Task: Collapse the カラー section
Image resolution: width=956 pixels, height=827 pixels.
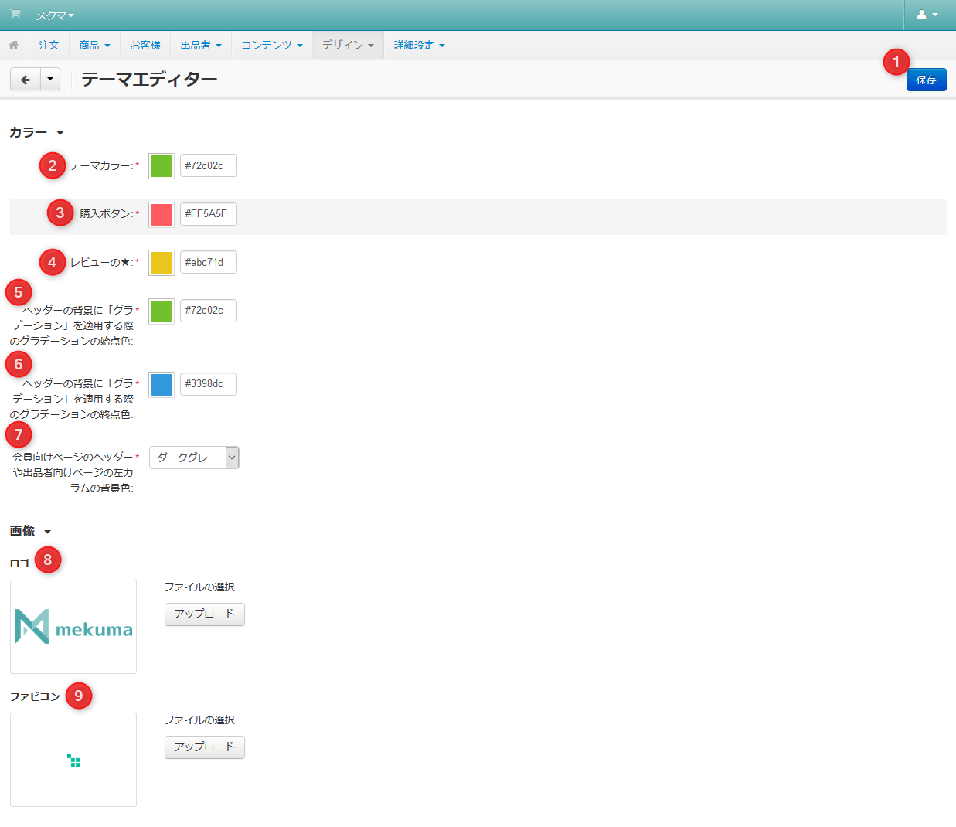Action: (x=36, y=133)
